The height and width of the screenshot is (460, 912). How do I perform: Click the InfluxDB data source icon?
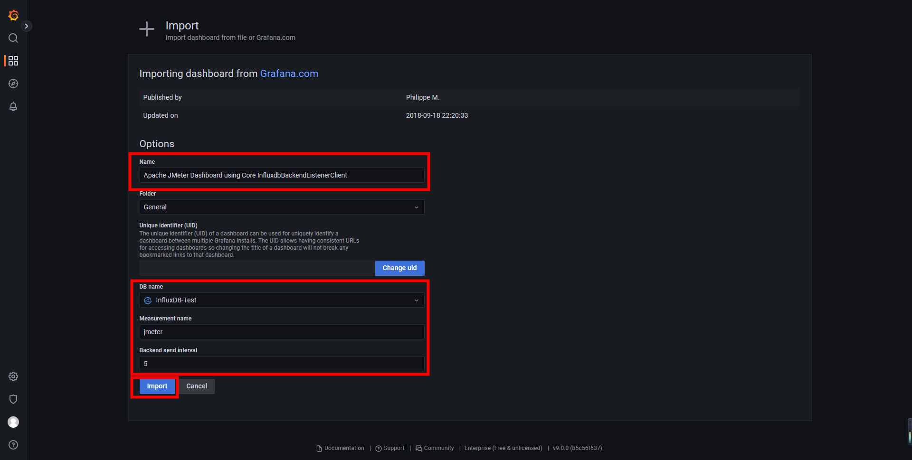[148, 300]
